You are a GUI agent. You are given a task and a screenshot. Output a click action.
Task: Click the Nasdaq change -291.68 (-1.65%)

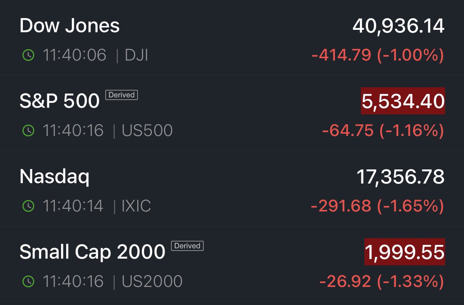[377, 206]
